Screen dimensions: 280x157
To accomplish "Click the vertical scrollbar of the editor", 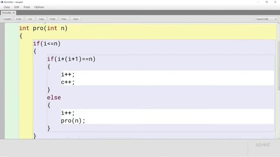I will 279,65.
